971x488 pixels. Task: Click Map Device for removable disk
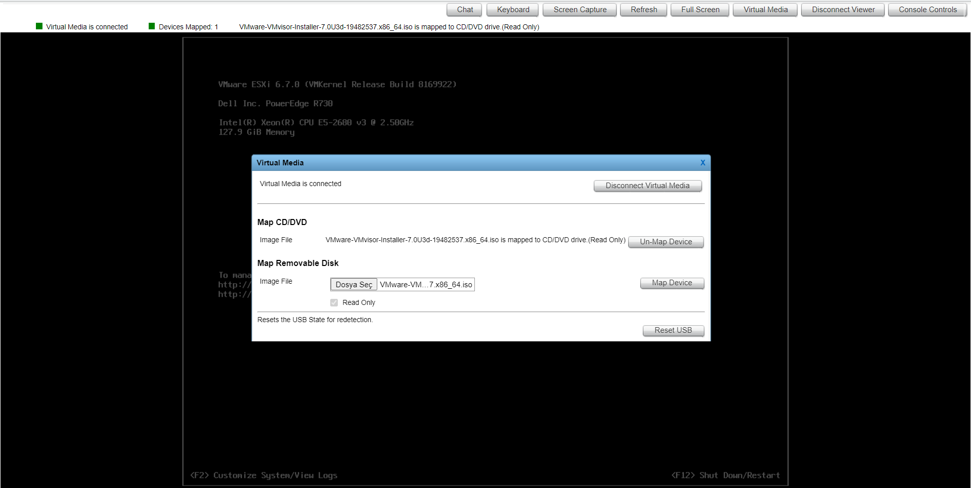point(672,283)
